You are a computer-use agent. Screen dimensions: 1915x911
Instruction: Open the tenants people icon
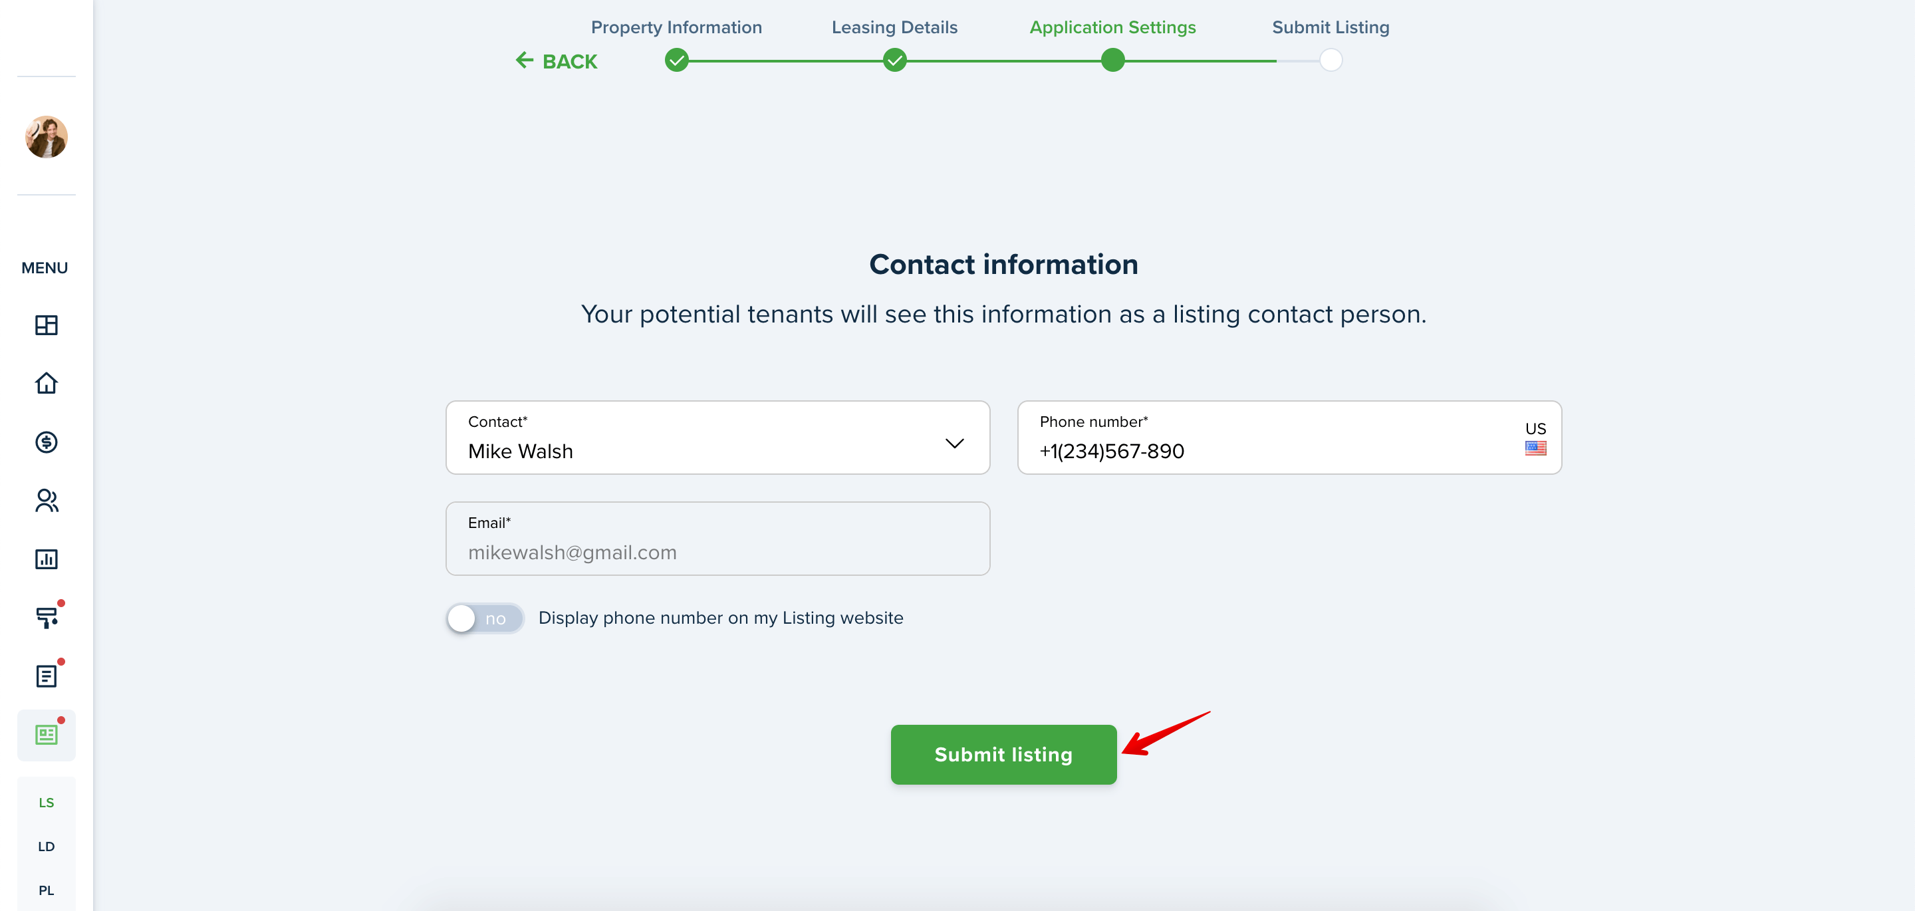pos(46,501)
